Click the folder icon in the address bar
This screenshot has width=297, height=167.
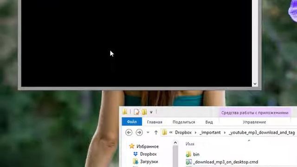pyautogui.click(x=165, y=132)
